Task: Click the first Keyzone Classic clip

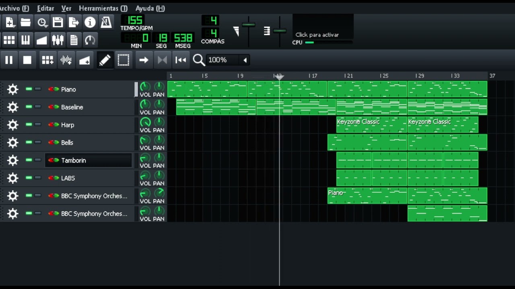Action: point(372,125)
